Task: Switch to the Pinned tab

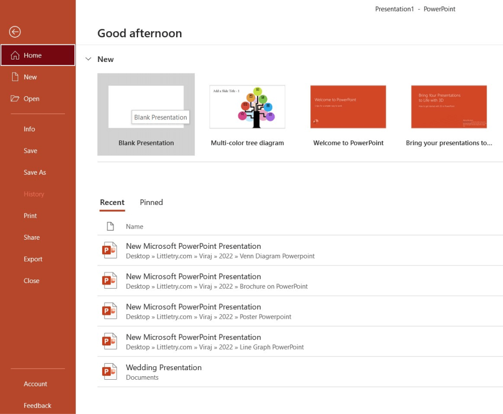Action: [x=151, y=202]
